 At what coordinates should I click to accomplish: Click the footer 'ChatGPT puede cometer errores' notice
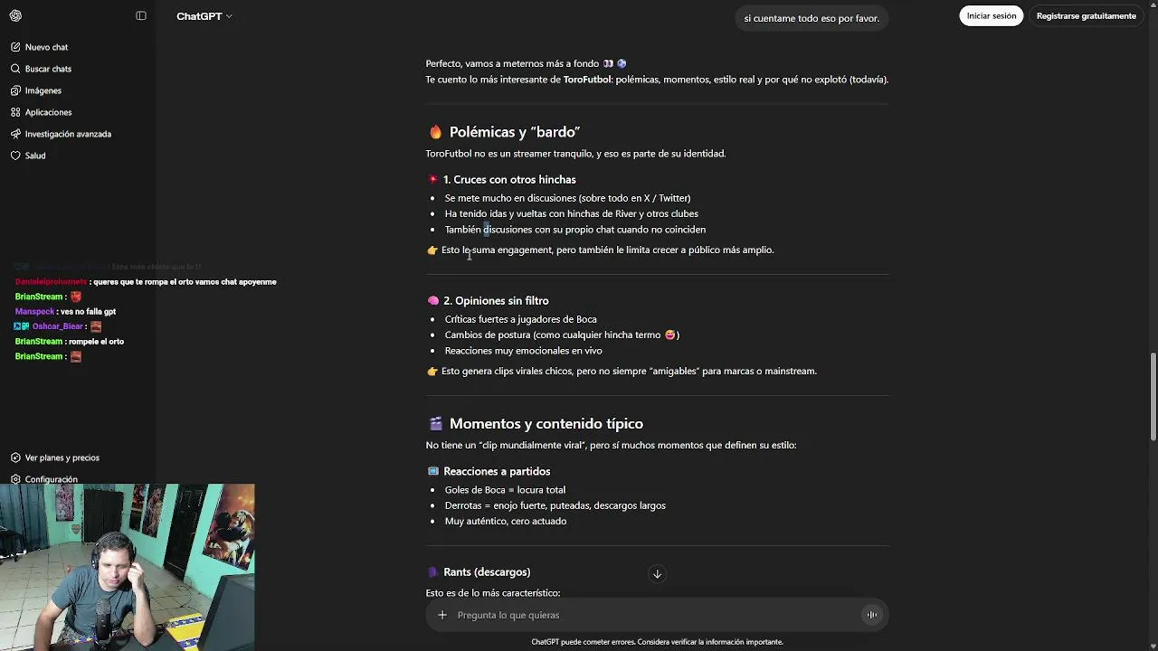click(x=657, y=642)
